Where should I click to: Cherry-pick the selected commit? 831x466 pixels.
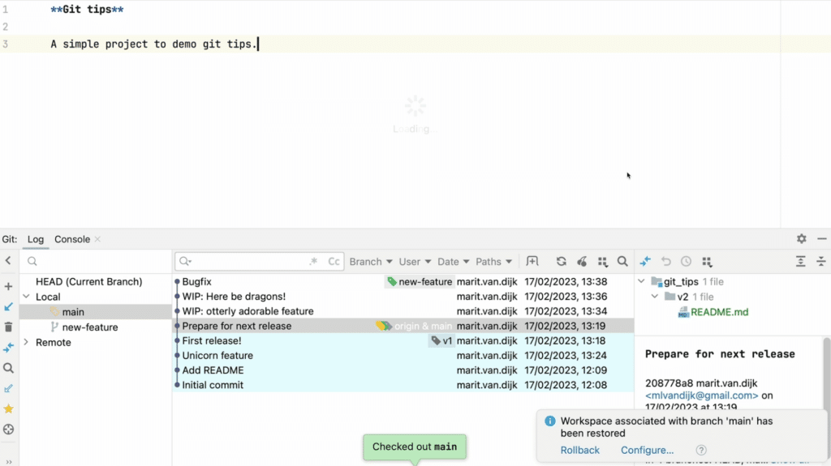click(582, 261)
